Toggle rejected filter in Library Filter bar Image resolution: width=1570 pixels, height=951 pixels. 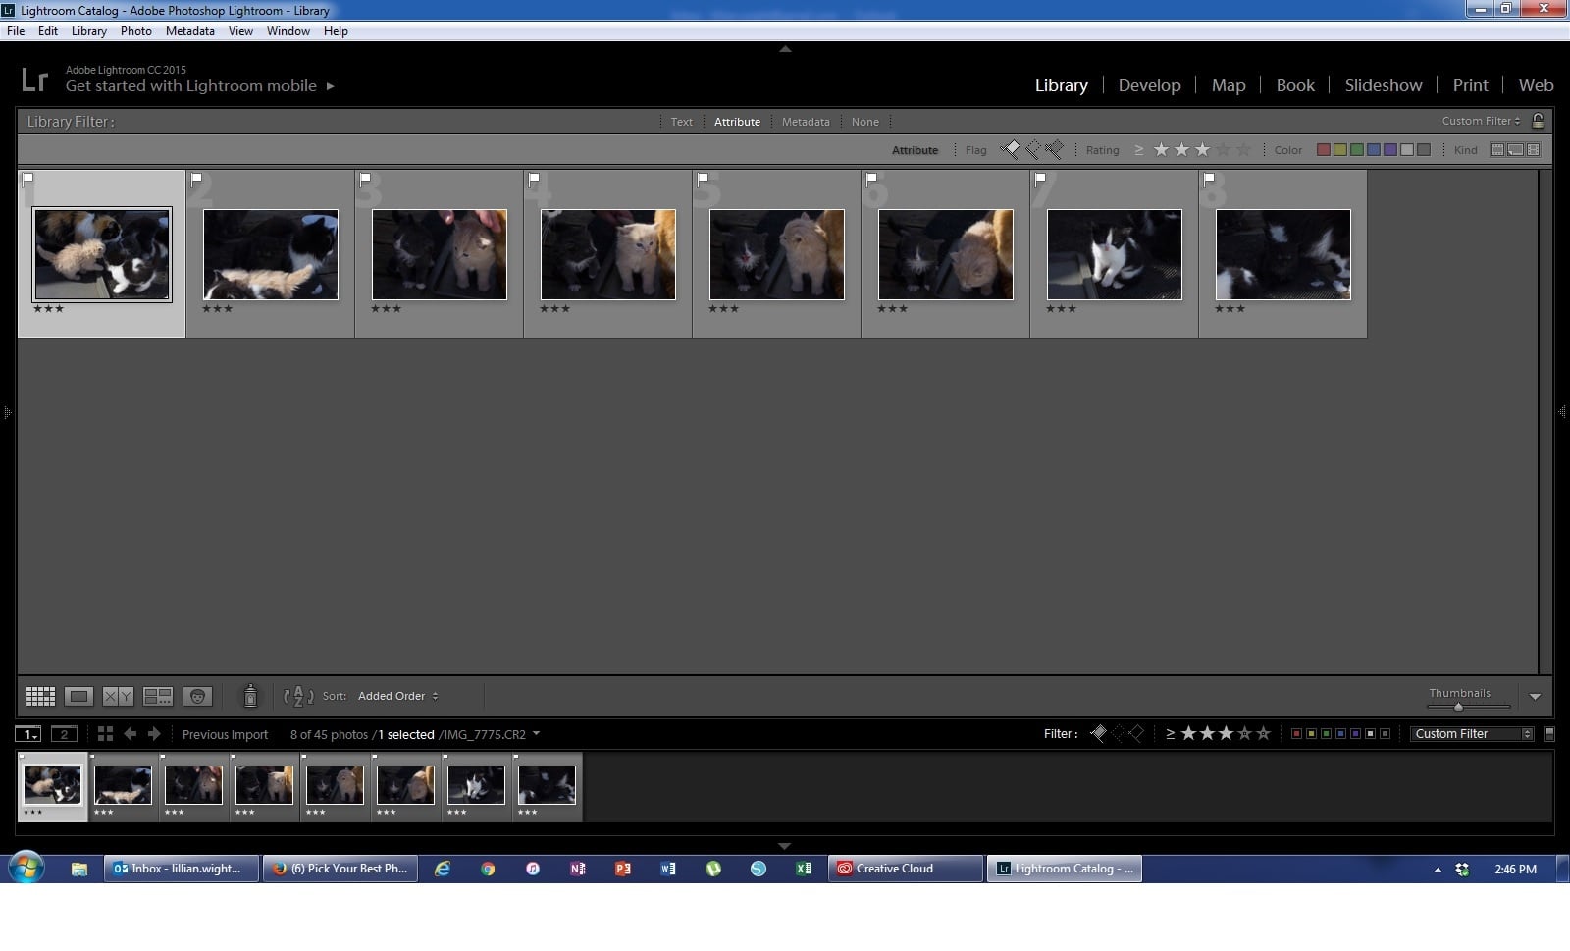coord(1054,149)
